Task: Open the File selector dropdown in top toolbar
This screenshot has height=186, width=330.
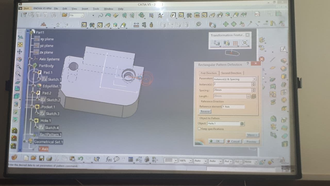Action: point(82,16)
